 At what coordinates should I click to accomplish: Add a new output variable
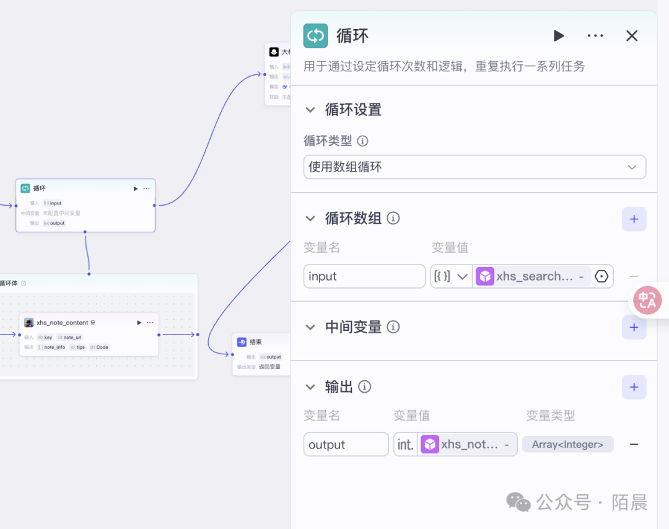click(x=634, y=387)
